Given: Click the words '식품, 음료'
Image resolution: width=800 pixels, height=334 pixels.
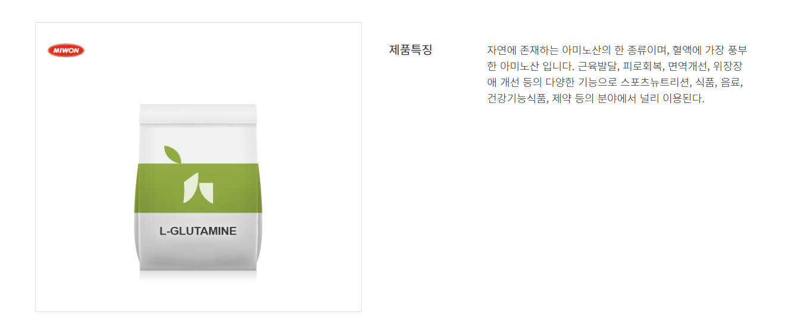Looking at the screenshot, I should pyautogui.click(x=719, y=82).
